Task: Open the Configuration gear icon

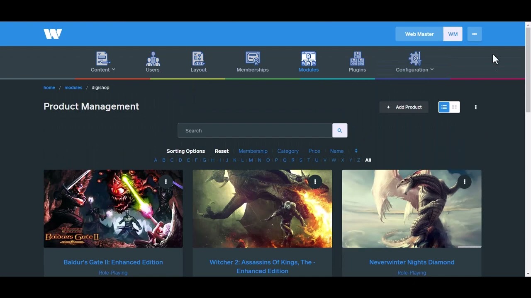Action: [x=414, y=58]
